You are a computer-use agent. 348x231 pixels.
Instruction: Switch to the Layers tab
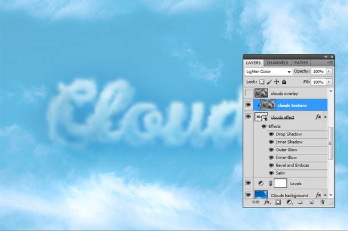coord(254,63)
